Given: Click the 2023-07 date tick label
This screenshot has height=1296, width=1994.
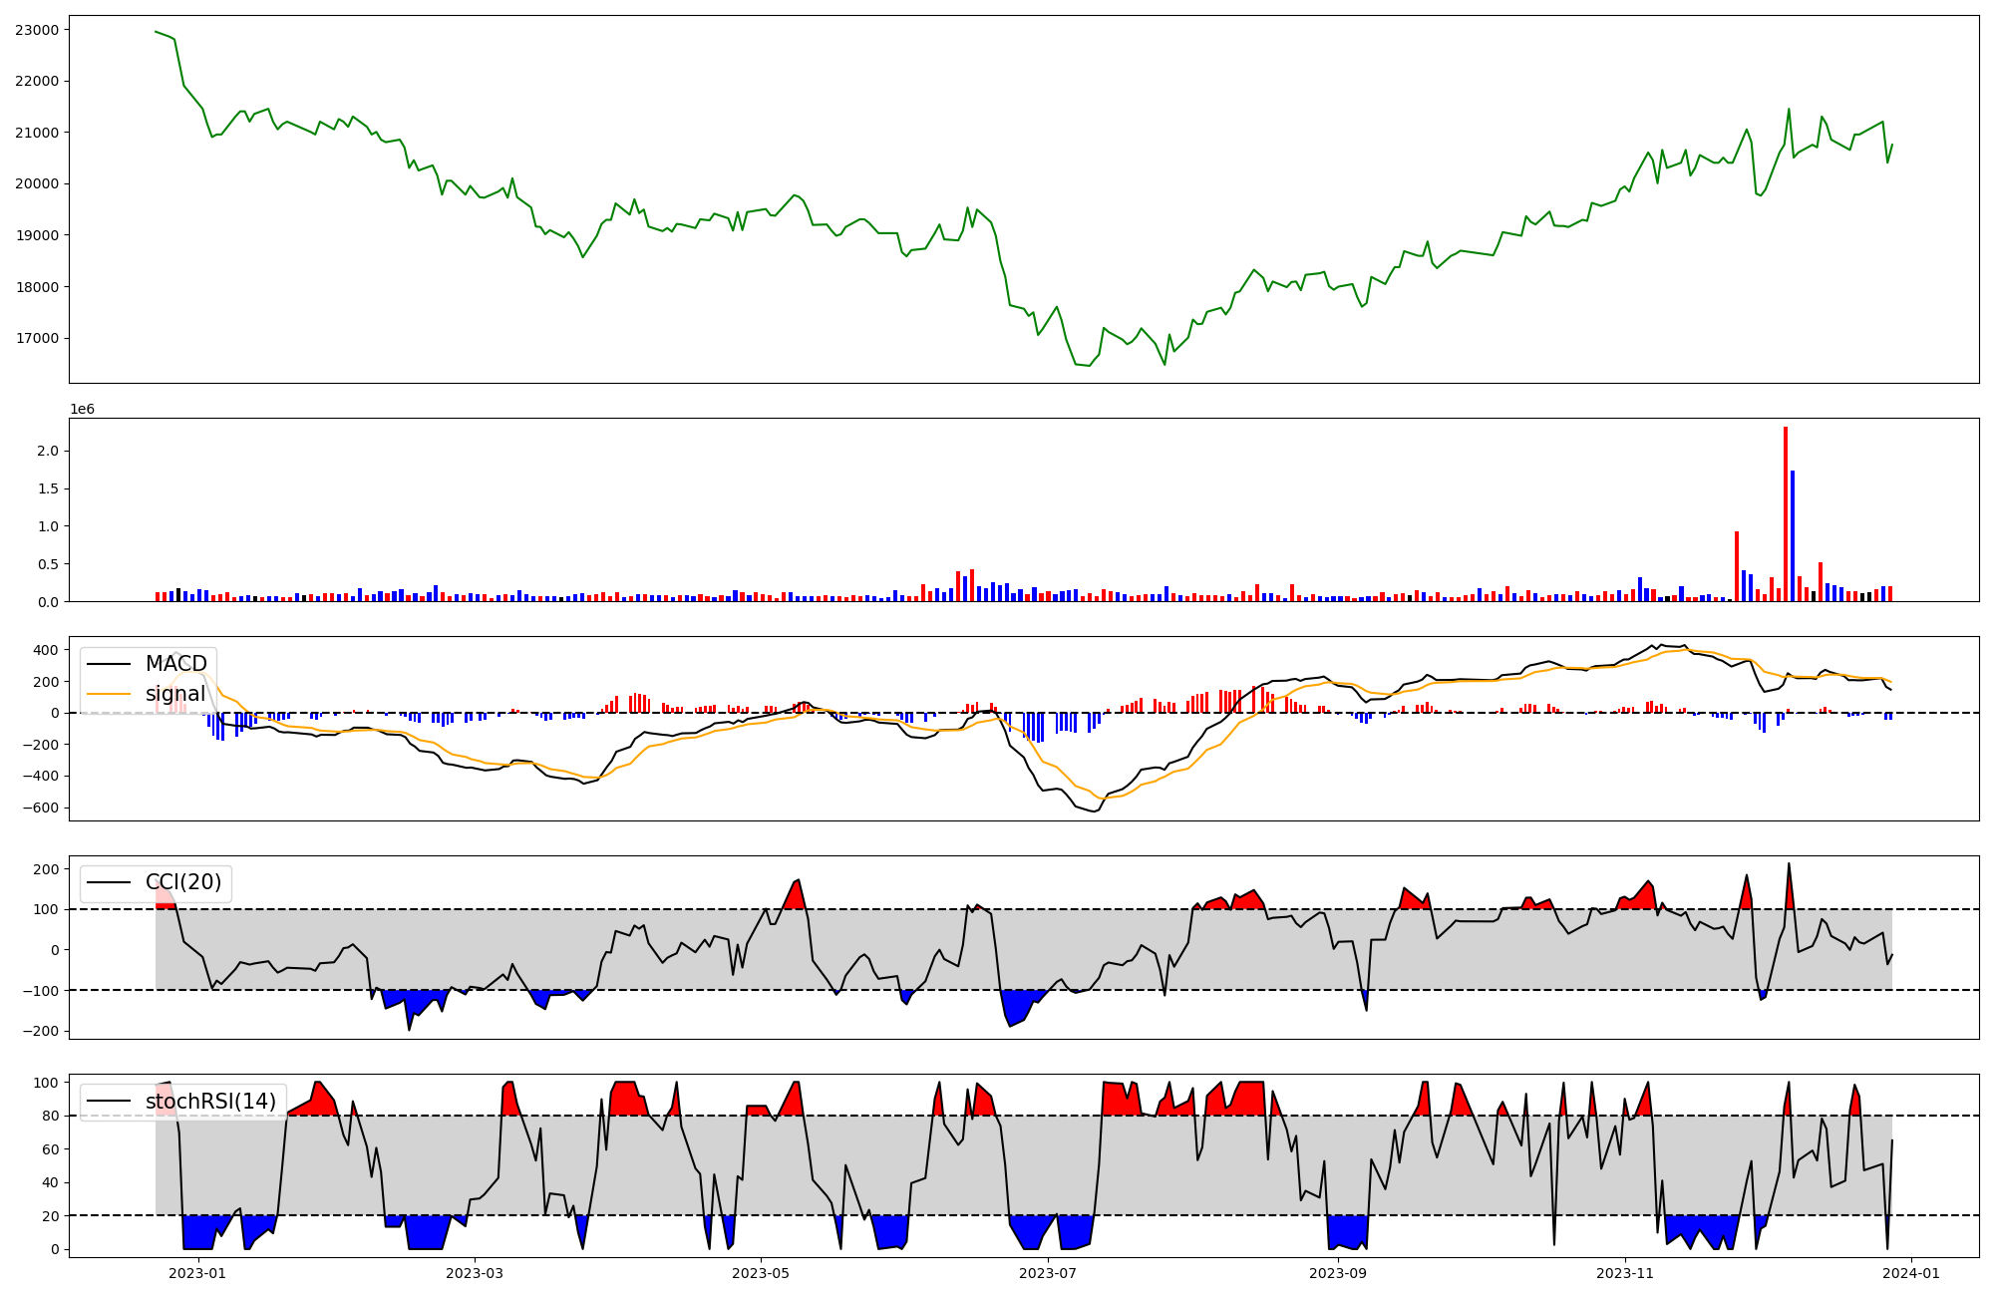Looking at the screenshot, I should tap(1049, 1273).
